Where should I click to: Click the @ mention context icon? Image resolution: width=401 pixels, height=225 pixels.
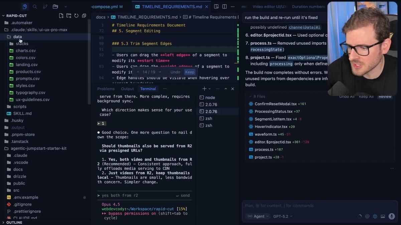pyautogui.click(x=367, y=216)
